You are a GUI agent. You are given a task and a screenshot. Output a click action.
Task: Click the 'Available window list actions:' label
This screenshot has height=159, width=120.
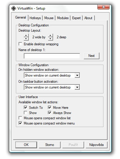tap(38, 102)
